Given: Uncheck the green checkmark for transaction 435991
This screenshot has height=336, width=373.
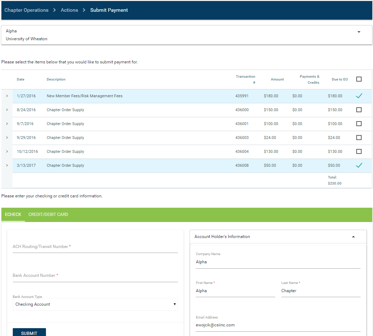Looking at the screenshot, I should pos(359,96).
